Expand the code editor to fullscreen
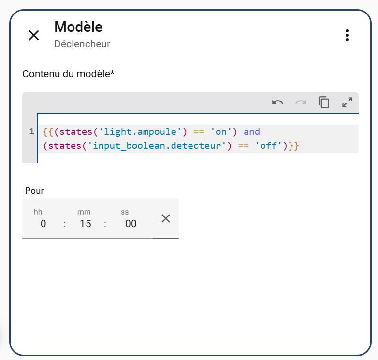This screenshot has height=360, width=378. click(x=347, y=102)
